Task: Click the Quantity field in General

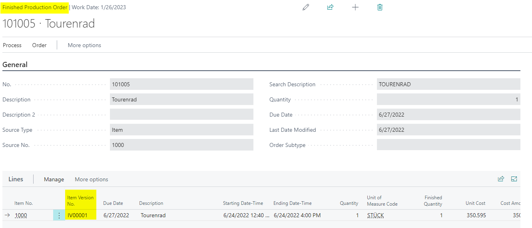Action: click(448, 99)
